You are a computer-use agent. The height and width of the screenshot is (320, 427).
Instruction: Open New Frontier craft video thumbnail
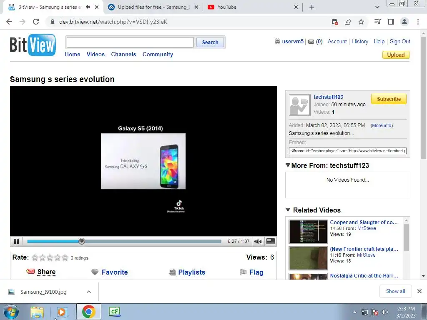308,258
